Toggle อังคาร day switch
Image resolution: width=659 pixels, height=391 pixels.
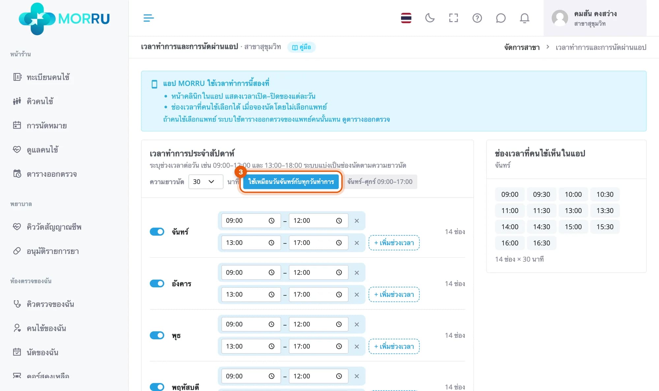click(157, 283)
